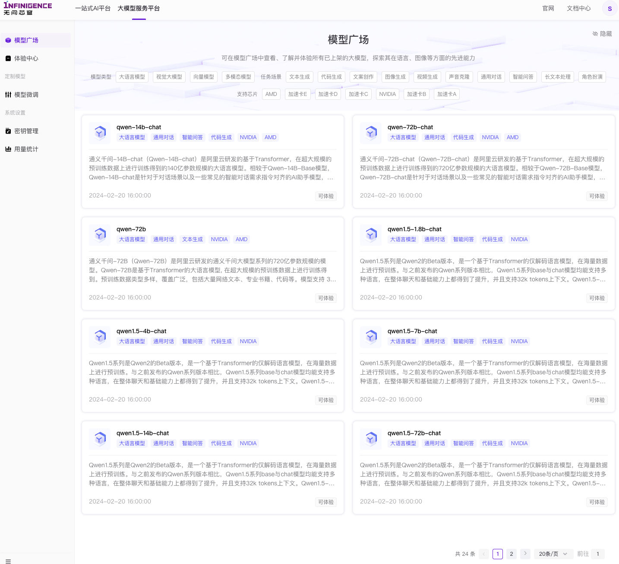619x564 pixels.
Task: Click AMD tag on qwen-72b-chat card
Action: tap(513, 137)
